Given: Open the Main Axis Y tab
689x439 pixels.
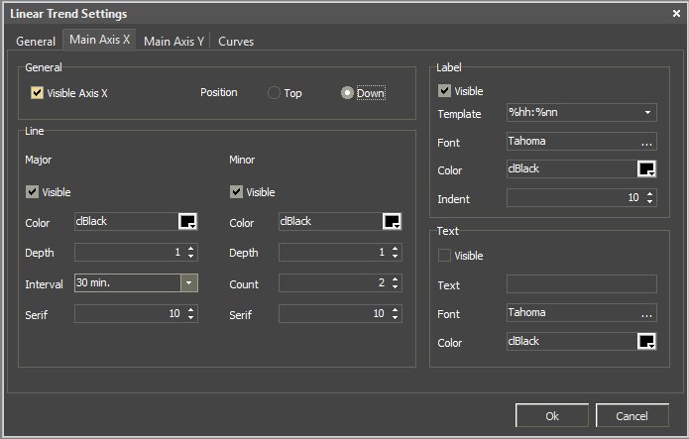Looking at the screenshot, I should coord(173,42).
